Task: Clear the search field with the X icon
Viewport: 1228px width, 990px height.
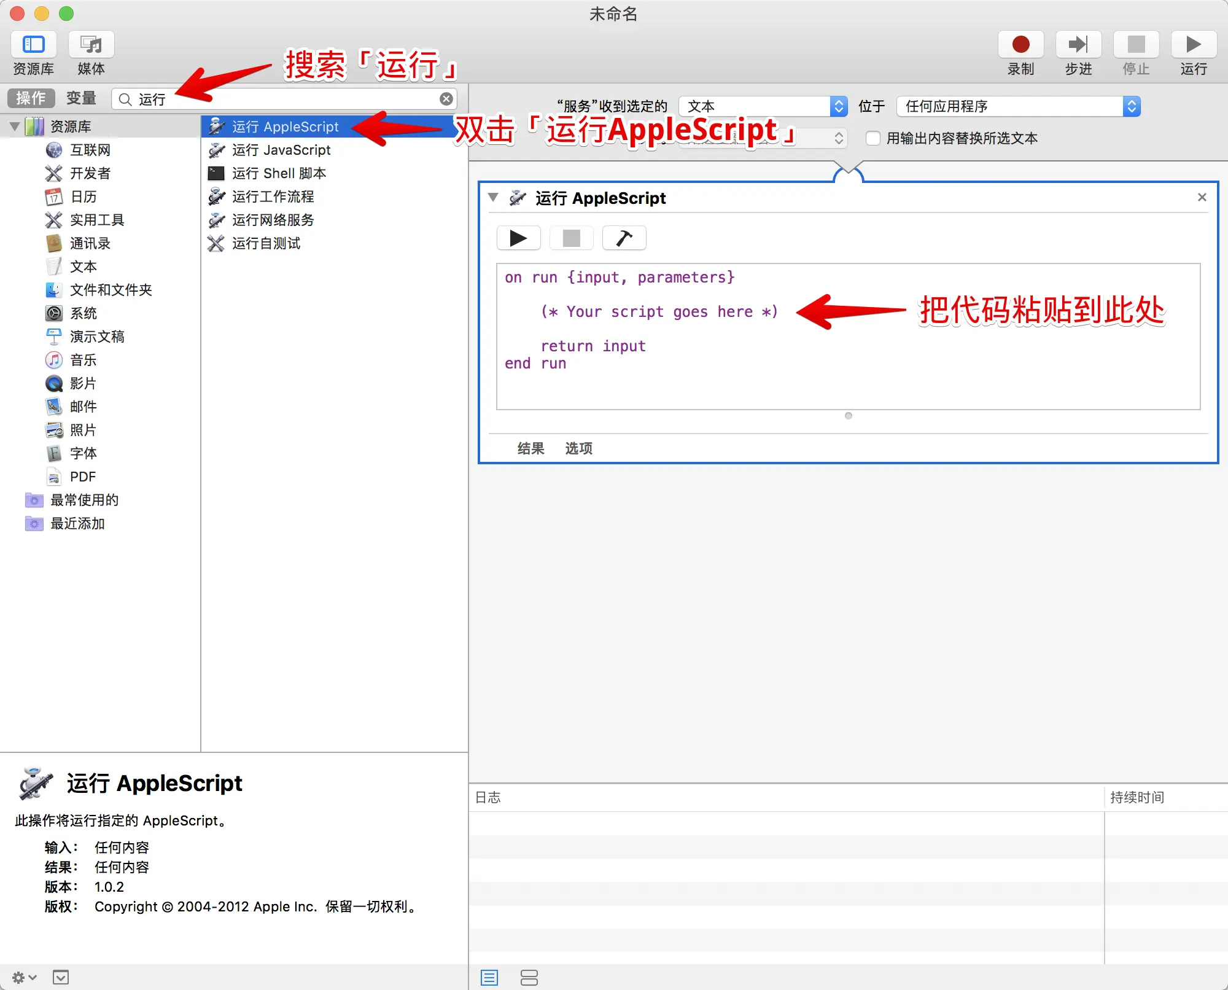Action: [x=446, y=99]
